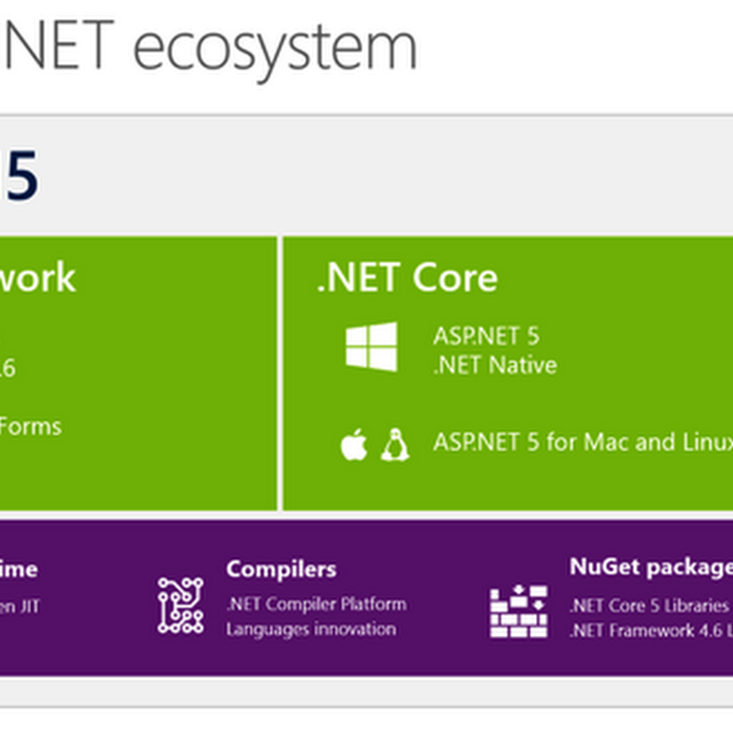
Task: Select ".NET Compiler Platform" text
Action: pyautogui.click(x=316, y=604)
